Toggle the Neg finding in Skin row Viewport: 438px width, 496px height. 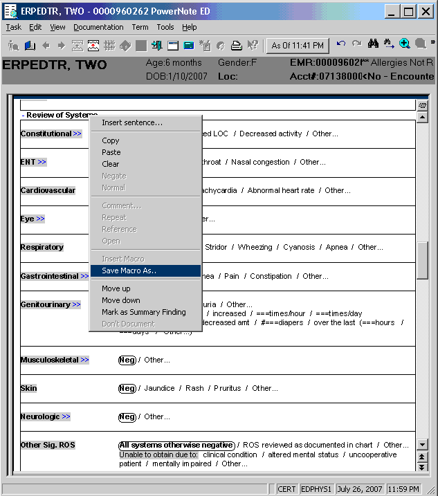click(127, 388)
